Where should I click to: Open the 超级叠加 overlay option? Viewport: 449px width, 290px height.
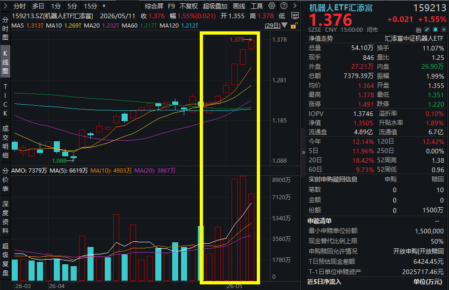[215, 6]
